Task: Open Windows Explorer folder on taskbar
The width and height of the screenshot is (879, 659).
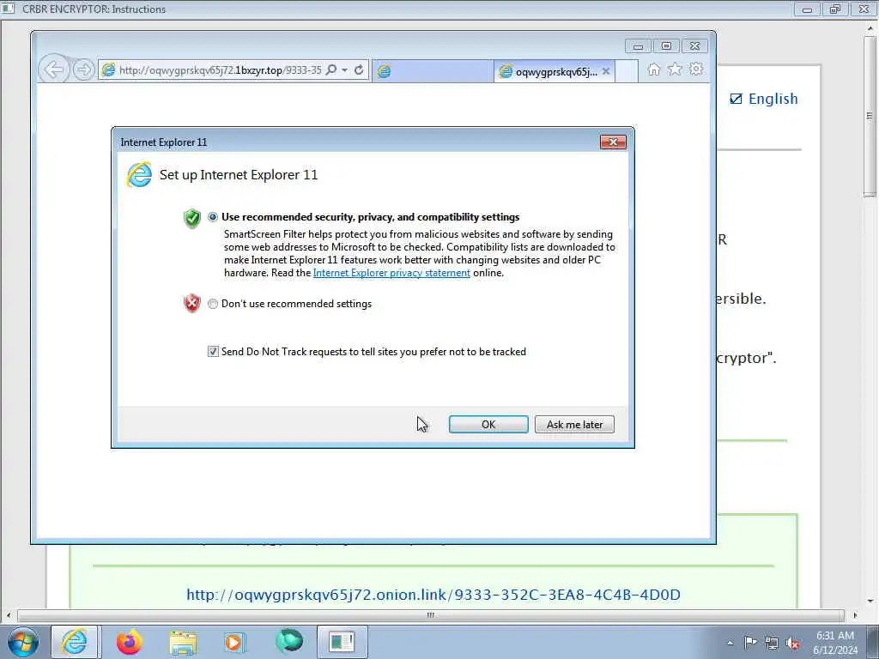Action: click(184, 643)
